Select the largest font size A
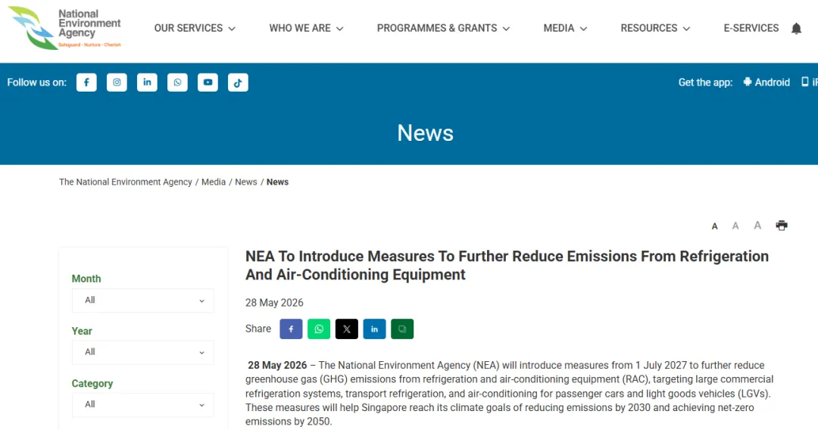The image size is (818, 430). pos(757,225)
